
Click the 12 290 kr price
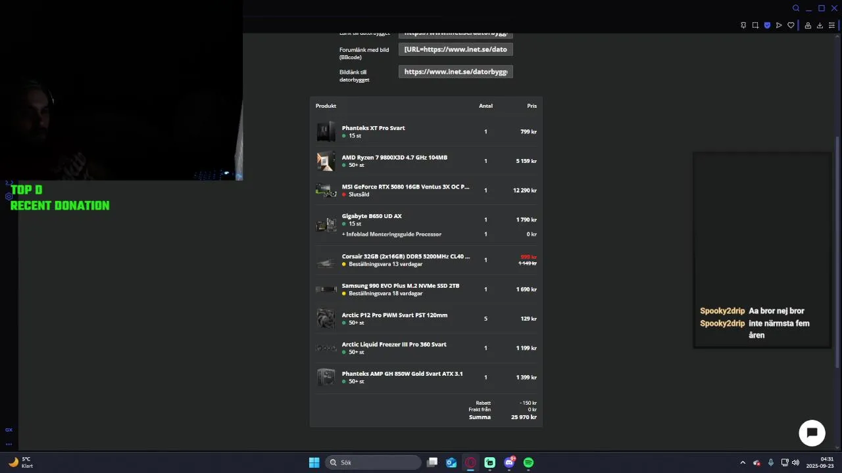(x=525, y=191)
